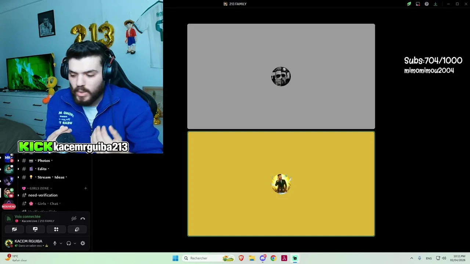The image size is (470, 264).
Task: Open the headphones output options arrow
Action: [x=75, y=243]
